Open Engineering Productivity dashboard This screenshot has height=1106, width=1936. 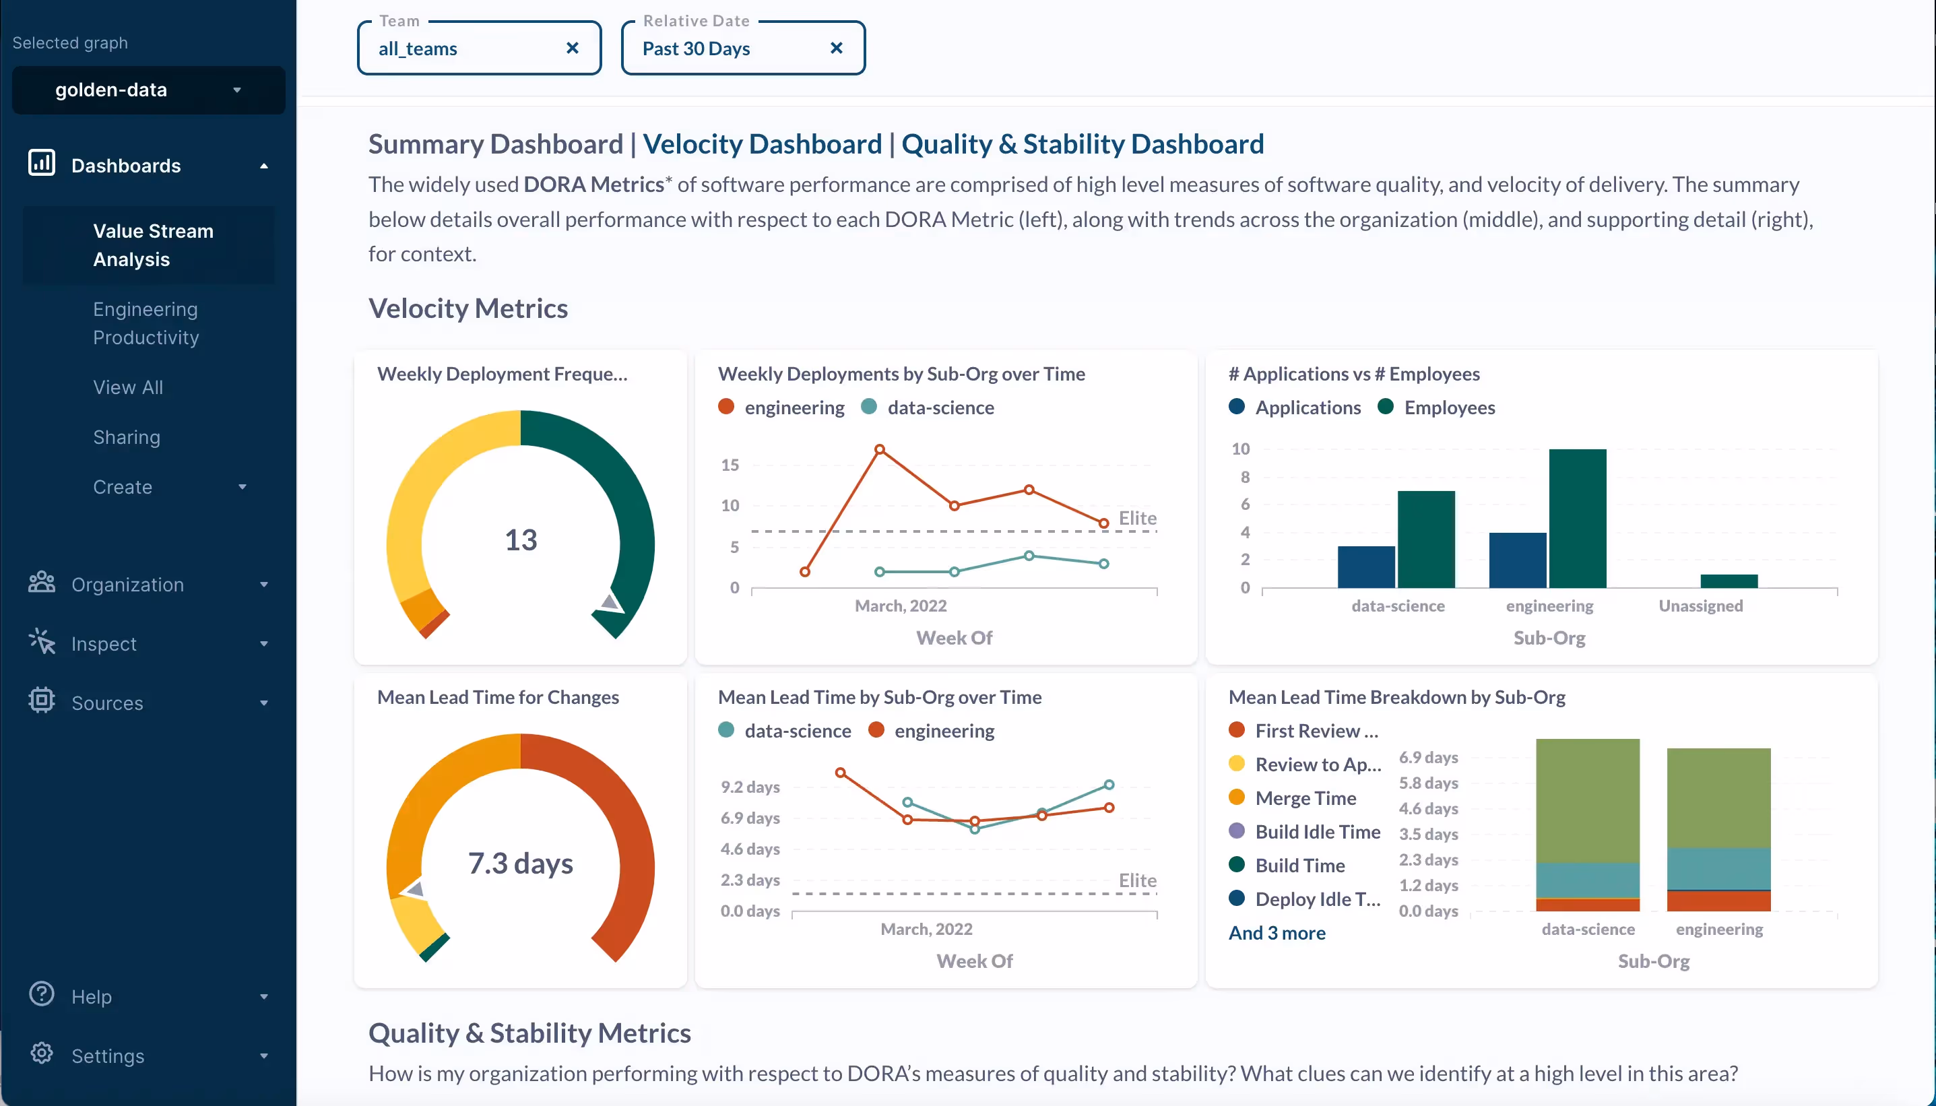point(146,323)
